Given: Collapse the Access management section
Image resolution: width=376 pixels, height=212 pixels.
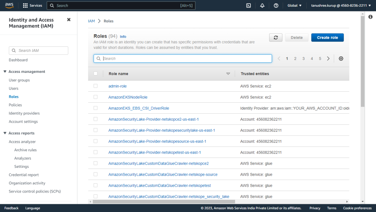Looking at the screenshot, I should tap(5, 72).
